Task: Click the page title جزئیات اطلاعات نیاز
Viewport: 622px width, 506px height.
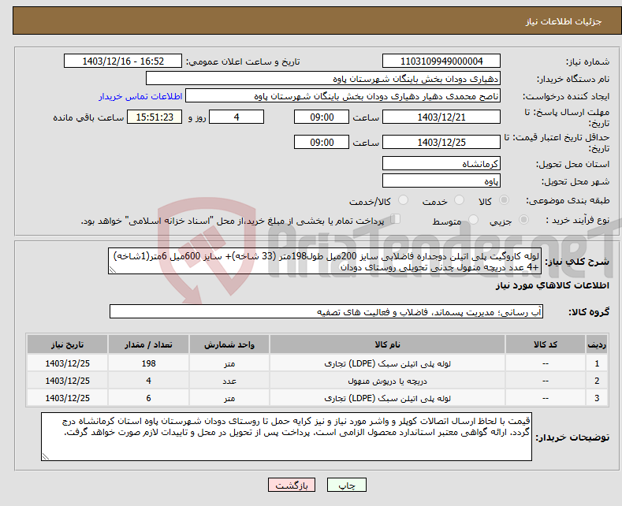Action: [564, 21]
